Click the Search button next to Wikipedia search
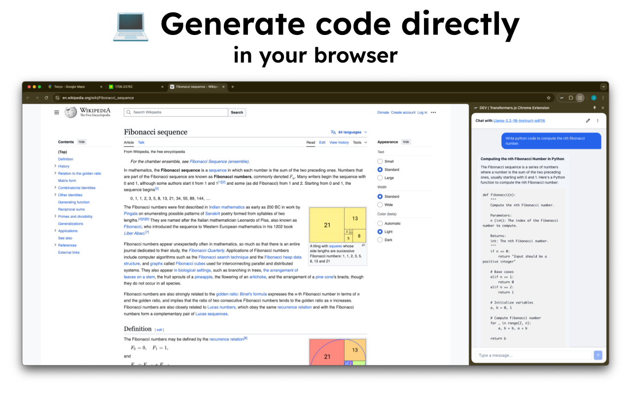The width and height of the screenshot is (631, 394). 237,112
